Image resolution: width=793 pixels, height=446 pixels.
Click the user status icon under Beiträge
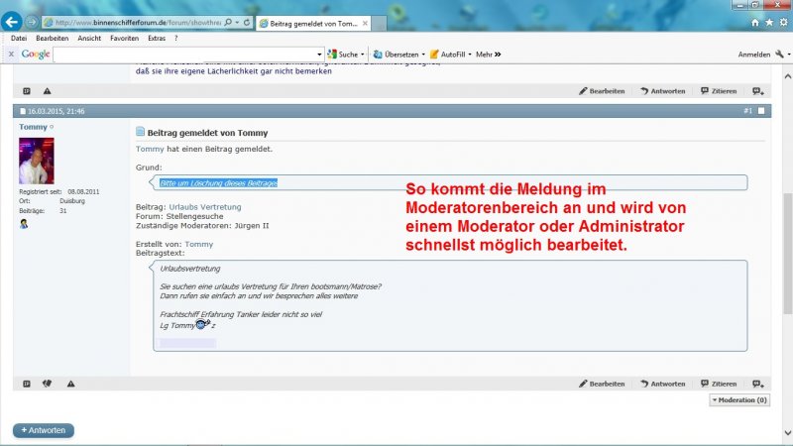click(24, 224)
